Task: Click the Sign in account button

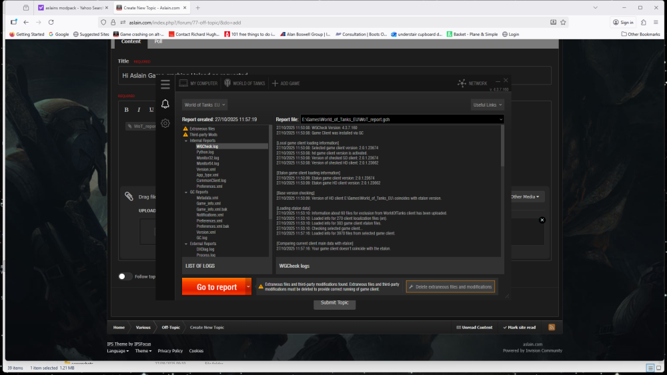Action: coord(623,22)
